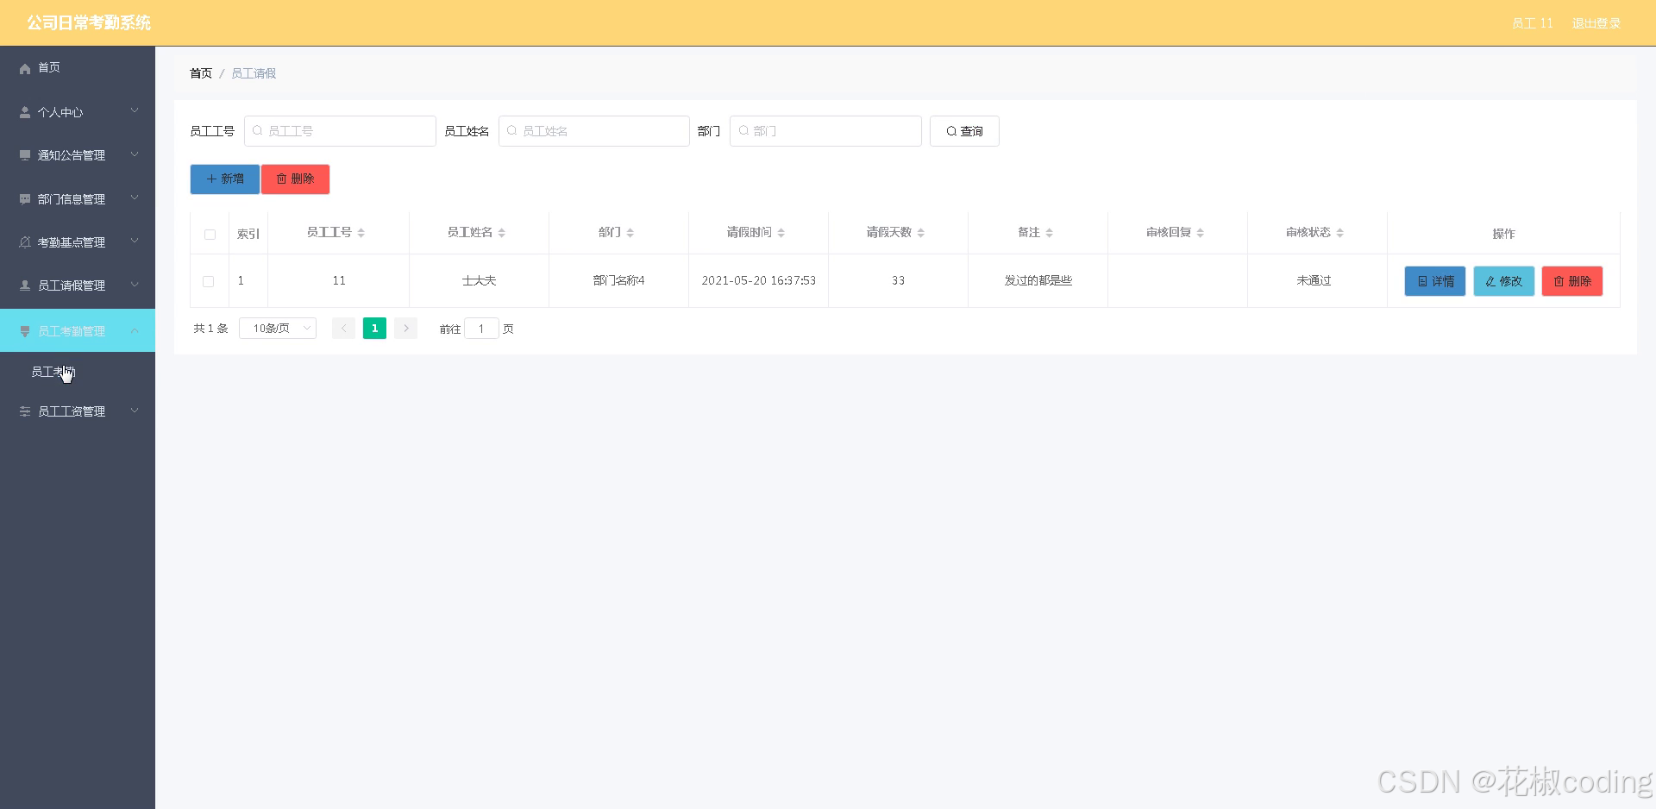Click 首页 in the breadcrumb trail
Screen dimensions: 1656x809
click(x=200, y=73)
